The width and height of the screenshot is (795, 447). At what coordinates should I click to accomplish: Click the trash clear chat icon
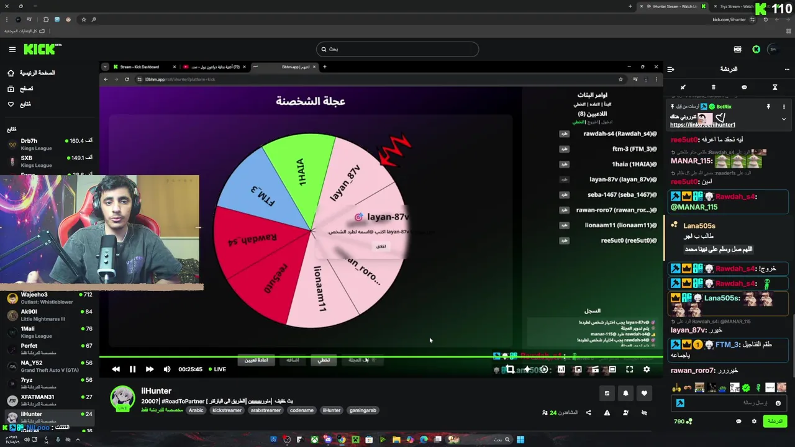tap(713, 88)
